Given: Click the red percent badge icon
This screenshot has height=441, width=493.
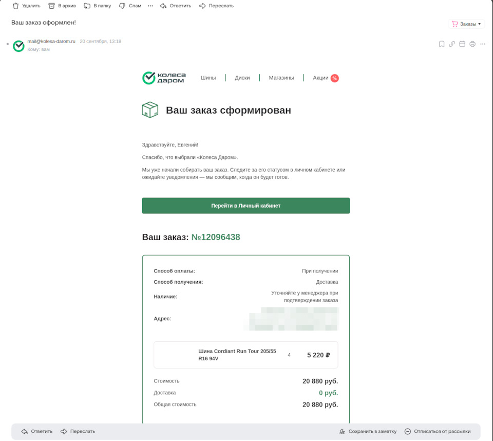Looking at the screenshot, I should click(334, 78).
